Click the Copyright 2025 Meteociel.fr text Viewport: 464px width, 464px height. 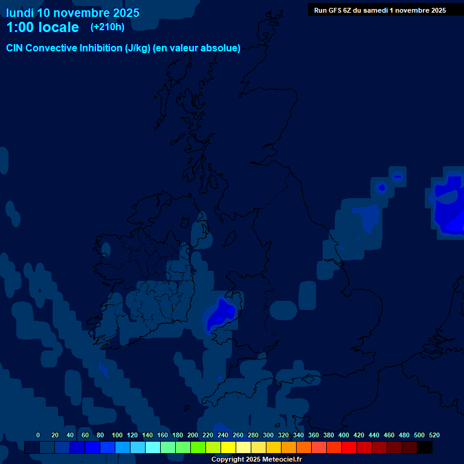point(256,460)
